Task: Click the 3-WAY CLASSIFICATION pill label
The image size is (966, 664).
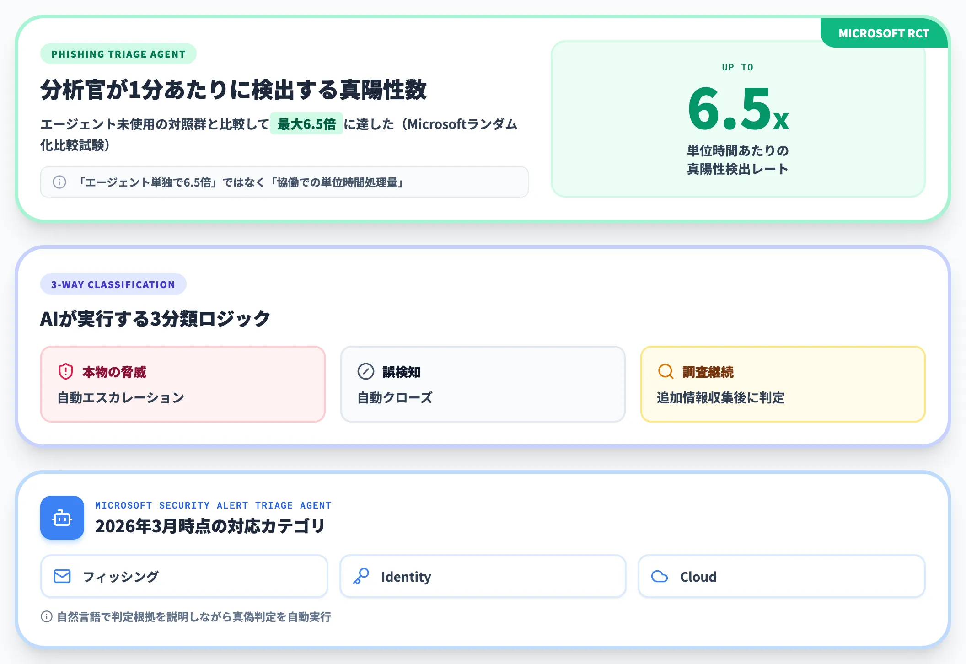Action: click(x=113, y=284)
